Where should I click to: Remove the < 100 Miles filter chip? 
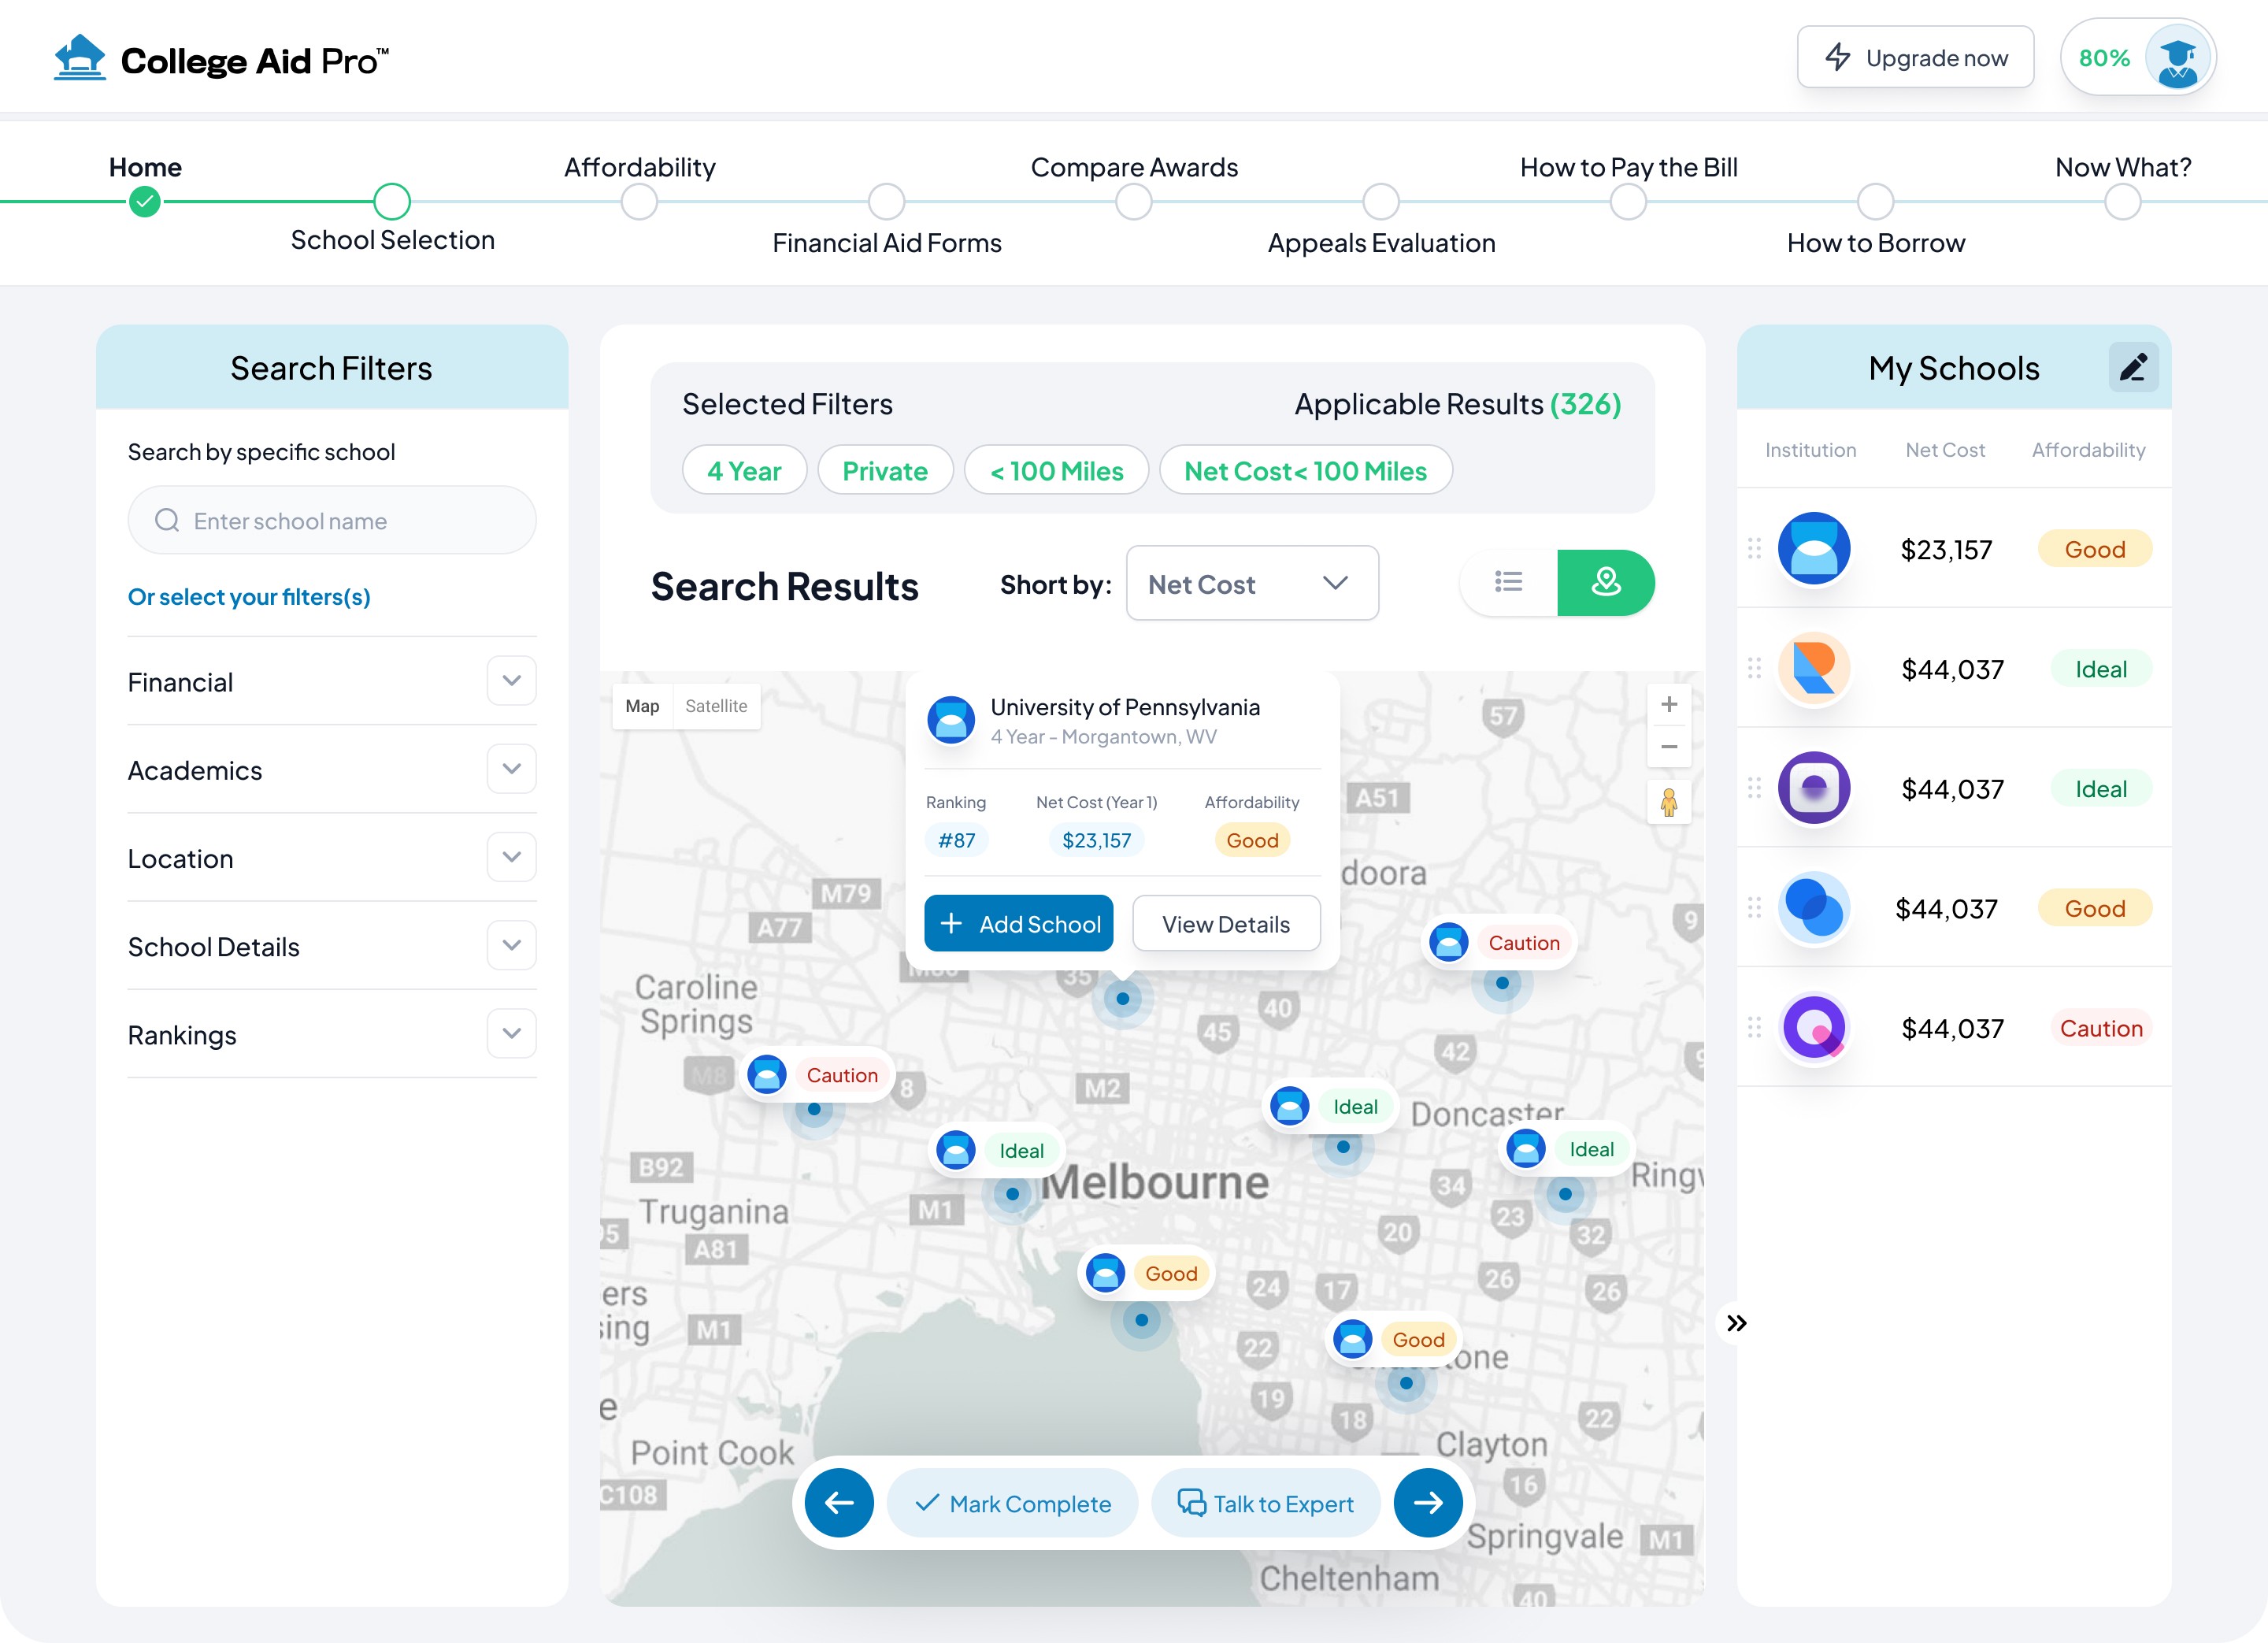[1056, 470]
